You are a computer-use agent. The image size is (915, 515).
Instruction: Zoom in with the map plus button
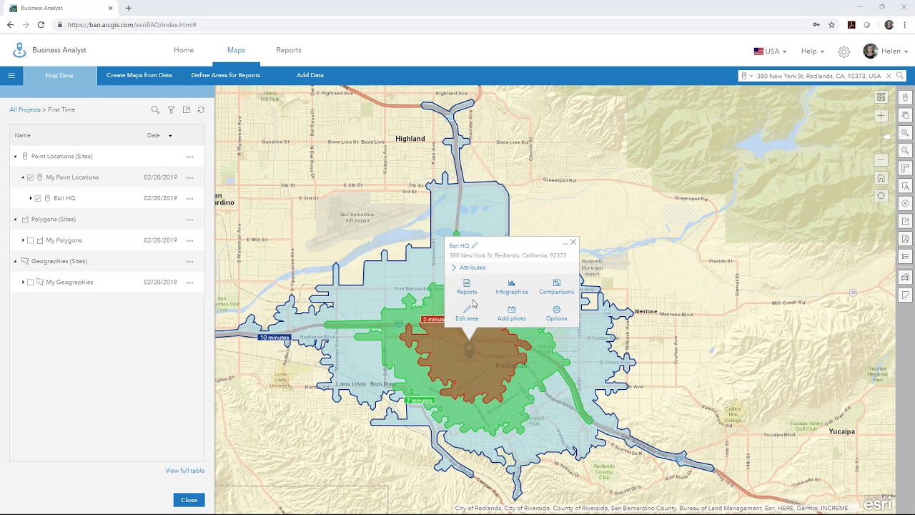pyautogui.click(x=881, y=115)
